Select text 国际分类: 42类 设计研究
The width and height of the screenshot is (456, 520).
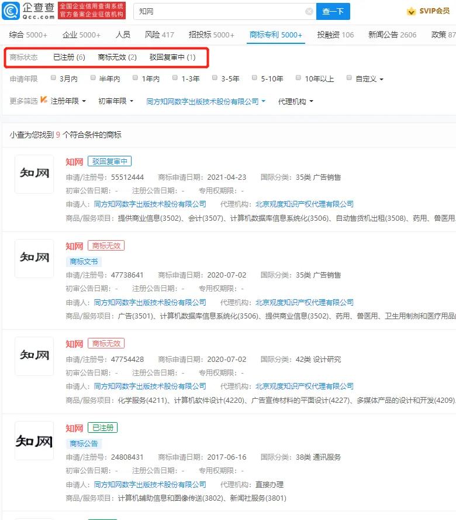(x=300, y=360)
